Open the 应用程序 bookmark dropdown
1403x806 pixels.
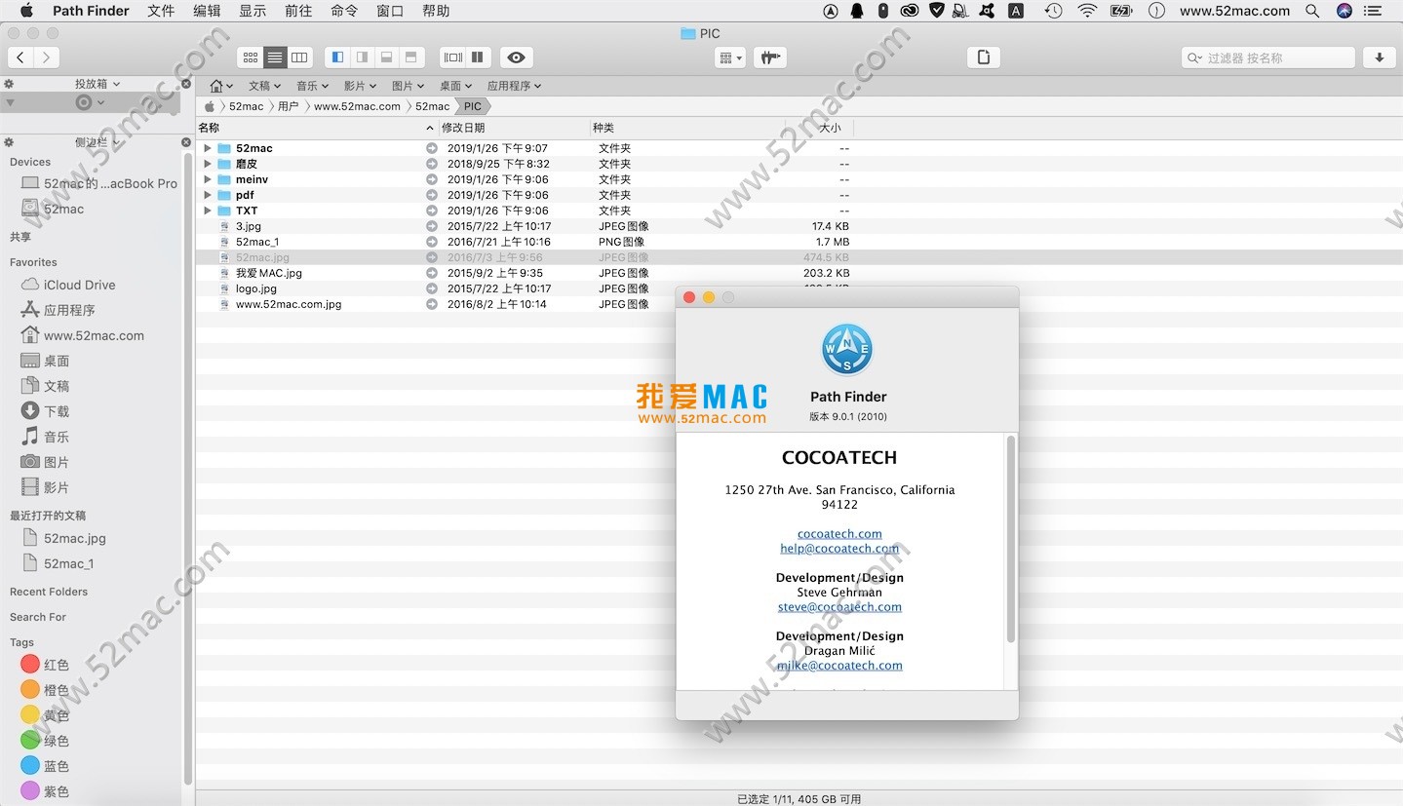coord(515,86)
